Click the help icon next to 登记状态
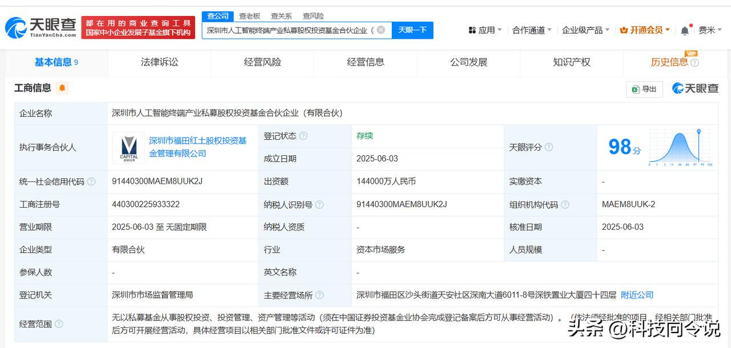 tap(303, 136)
